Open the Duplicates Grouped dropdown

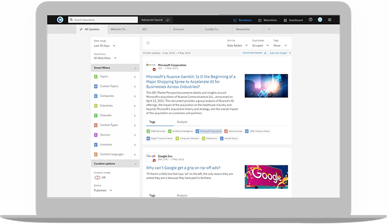[260, 45]
